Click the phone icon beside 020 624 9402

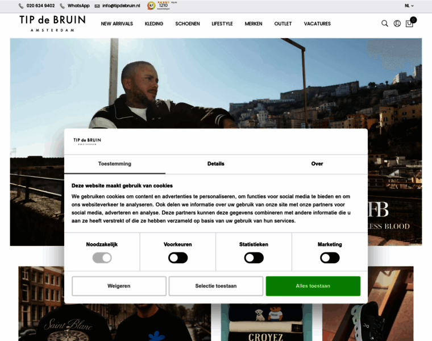[21, 6]
